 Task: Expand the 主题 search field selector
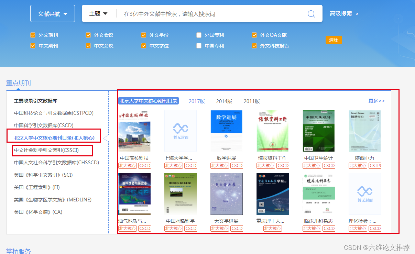point(98,14)
